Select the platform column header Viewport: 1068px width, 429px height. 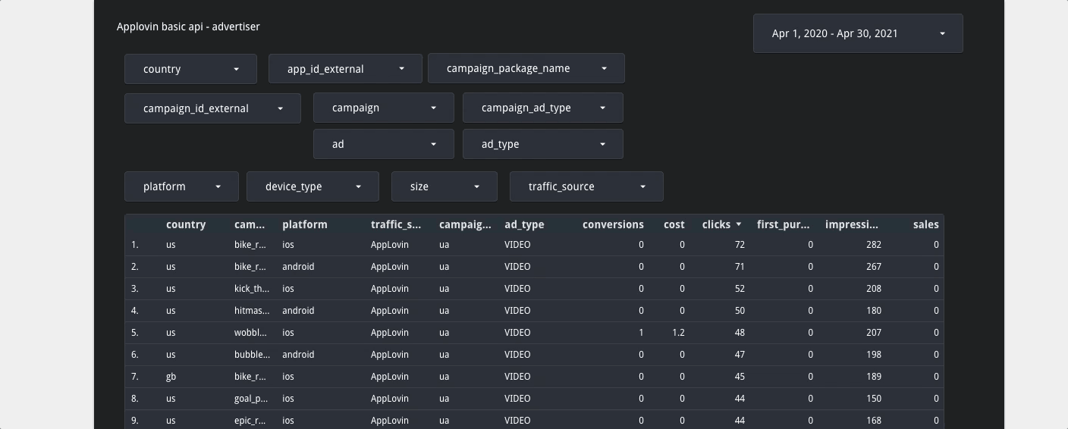[x=305, y=224]
